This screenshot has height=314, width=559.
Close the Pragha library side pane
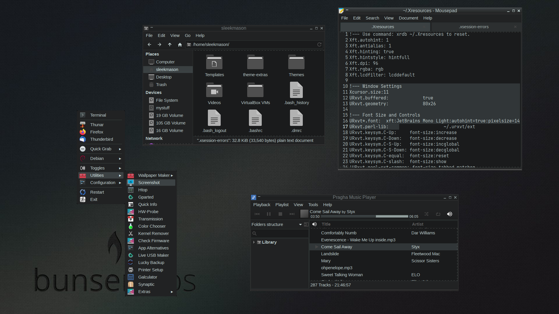(x=306, y=224)
